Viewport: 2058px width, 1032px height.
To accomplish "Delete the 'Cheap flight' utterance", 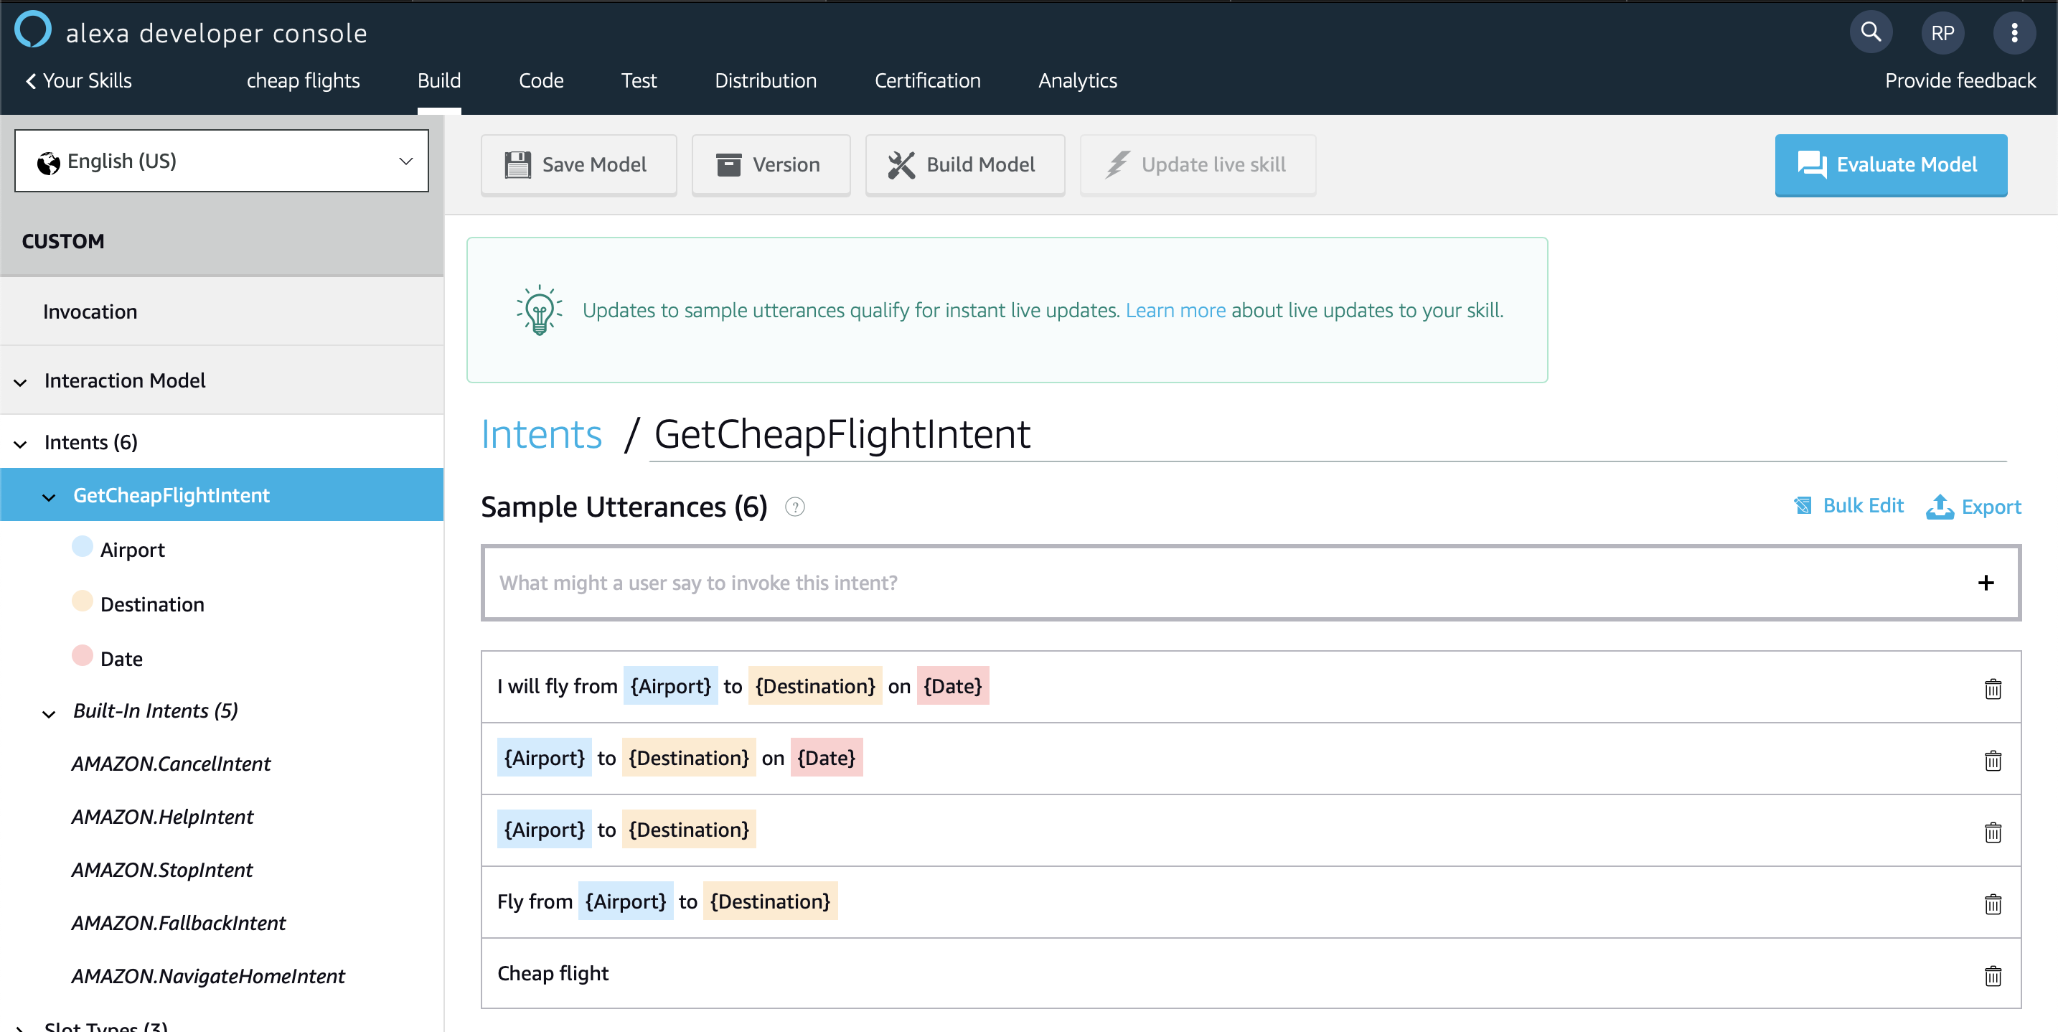I will pyautogui.click(x=1993, y=975).
